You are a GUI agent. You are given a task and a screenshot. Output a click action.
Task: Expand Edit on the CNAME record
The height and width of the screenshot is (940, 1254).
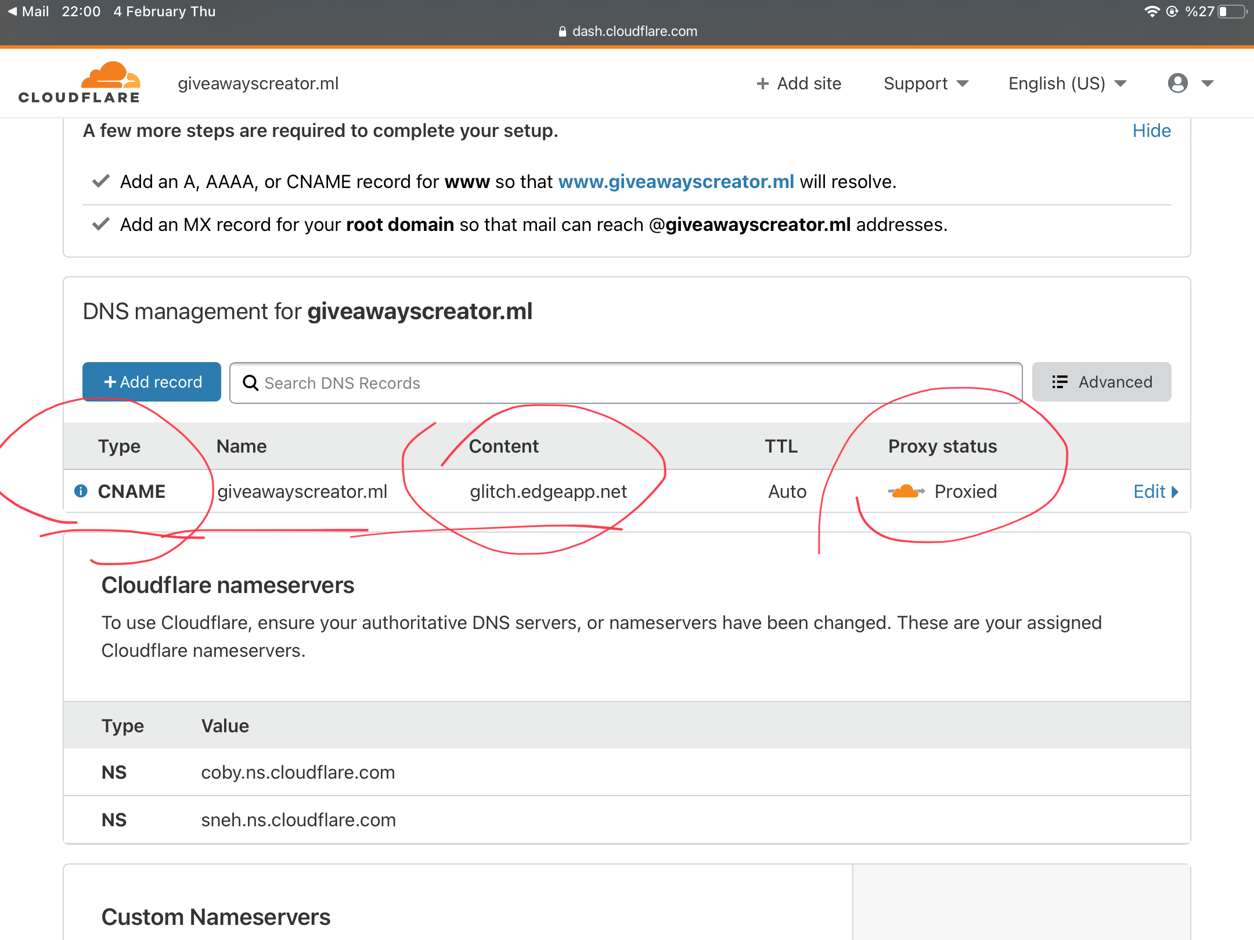[1155, 491]
